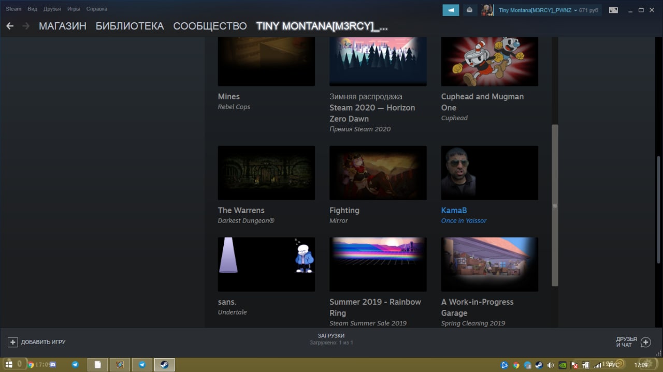Open the Windows Start button
This screenshot has height=372, width=663.
pos(9,365)
